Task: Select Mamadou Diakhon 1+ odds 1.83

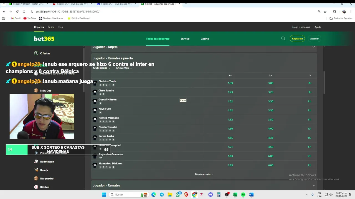Action: click(230, 165)
